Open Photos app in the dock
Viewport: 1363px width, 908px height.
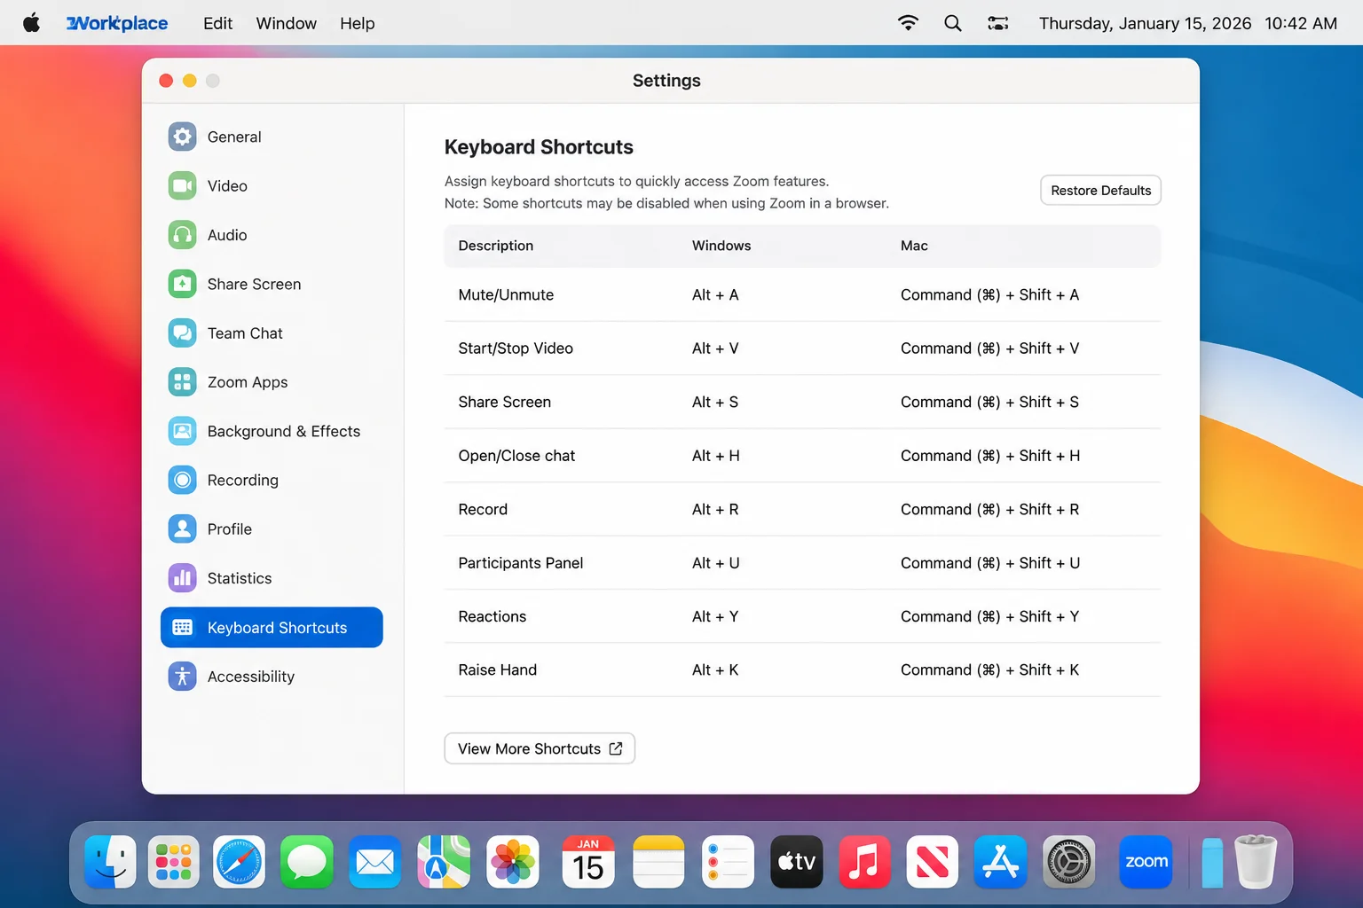(x=513, y=861)
